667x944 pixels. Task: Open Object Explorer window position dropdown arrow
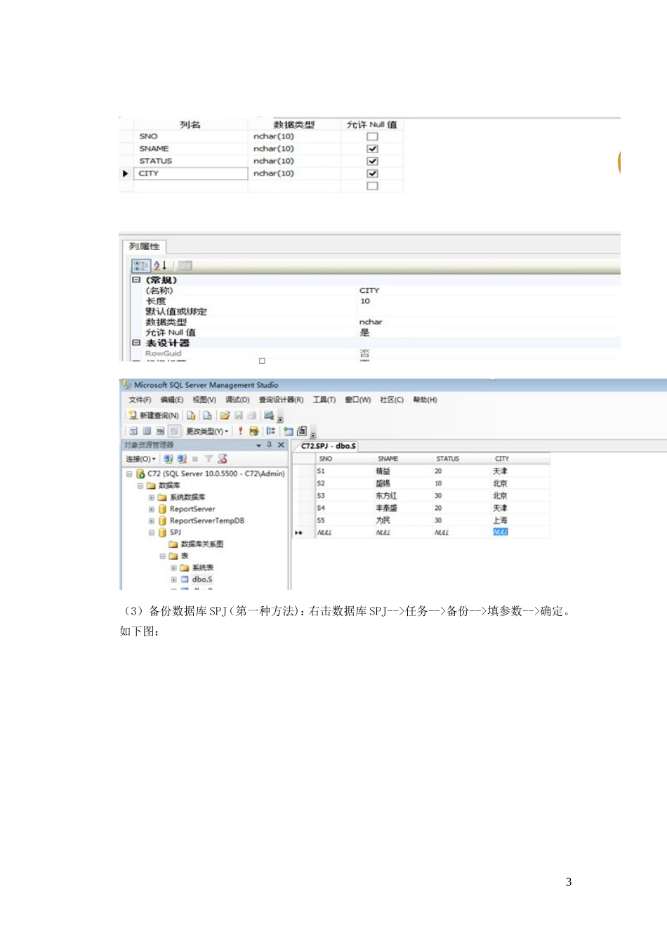(258, 445)
